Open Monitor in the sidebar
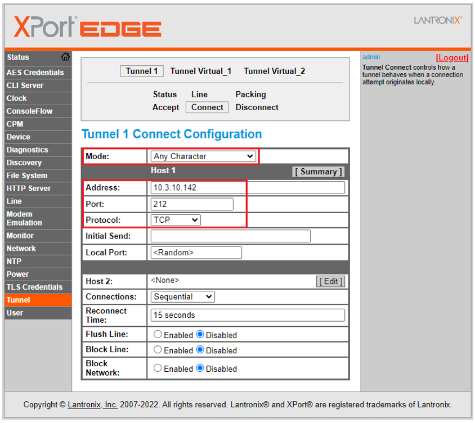The image size is (475, 423). click(x=38, y=236)
